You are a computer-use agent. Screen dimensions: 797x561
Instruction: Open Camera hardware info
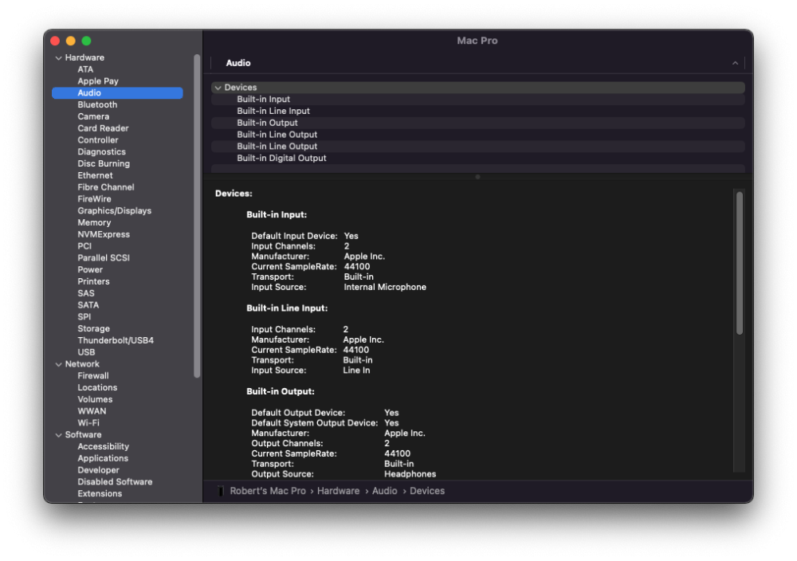tap(93, 116)
